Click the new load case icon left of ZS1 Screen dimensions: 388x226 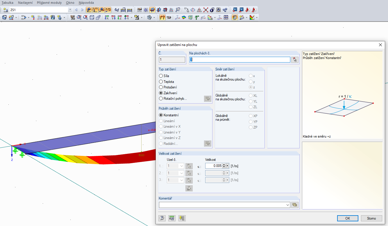(6, 10)
